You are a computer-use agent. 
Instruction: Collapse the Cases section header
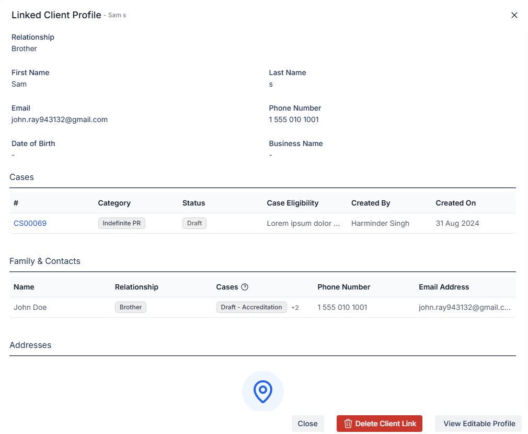[21, 177]
